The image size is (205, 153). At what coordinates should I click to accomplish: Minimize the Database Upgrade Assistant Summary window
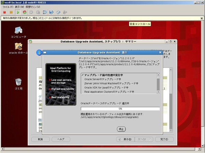tap(167, 42)
